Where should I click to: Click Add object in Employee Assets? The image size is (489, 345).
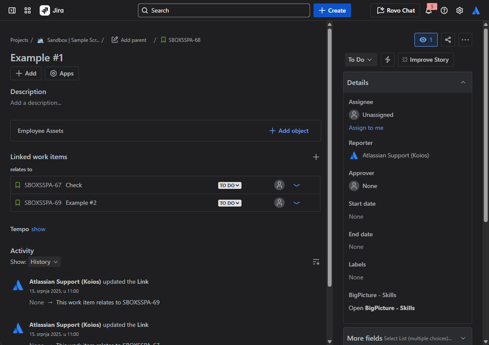point(289,131)
